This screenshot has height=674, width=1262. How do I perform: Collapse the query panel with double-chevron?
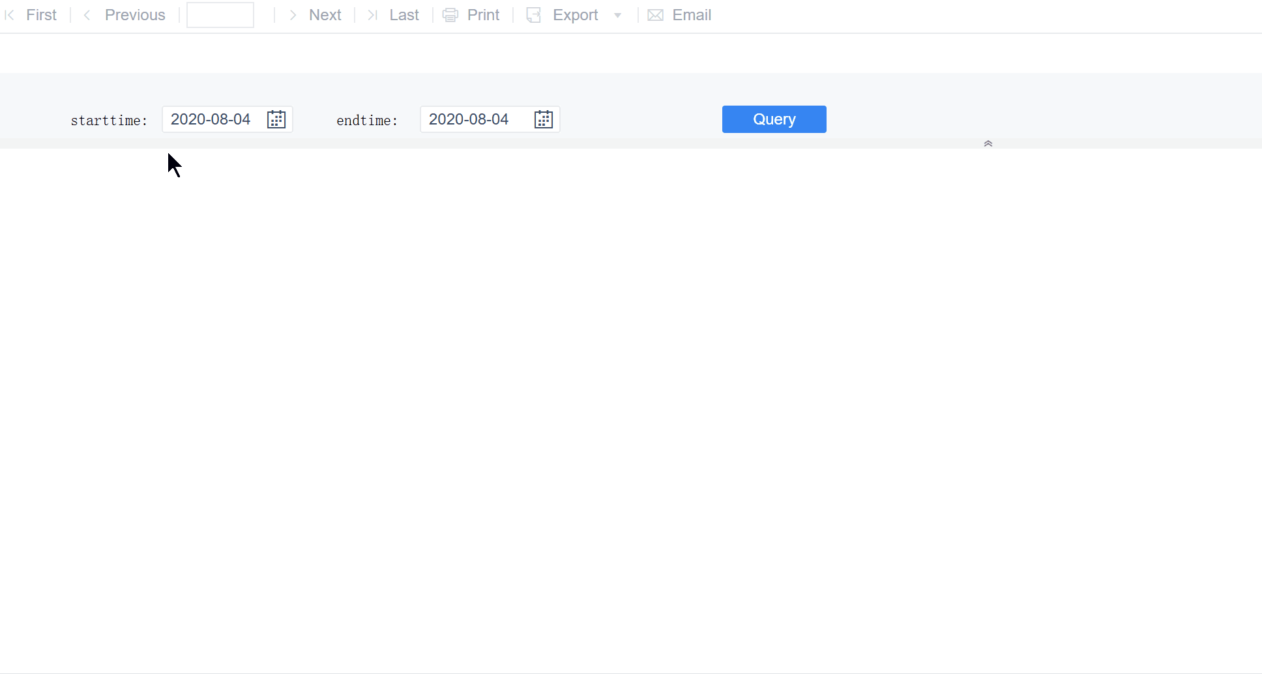pos(988,143)
